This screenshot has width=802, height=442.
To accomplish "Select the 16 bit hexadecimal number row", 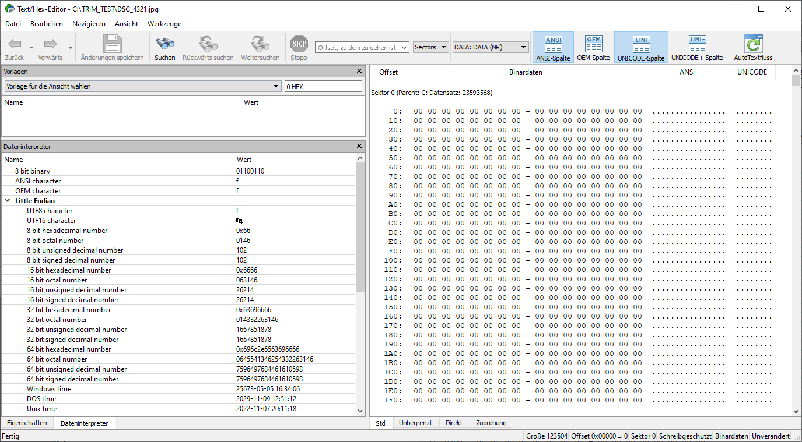I will [x=178, y=270].
